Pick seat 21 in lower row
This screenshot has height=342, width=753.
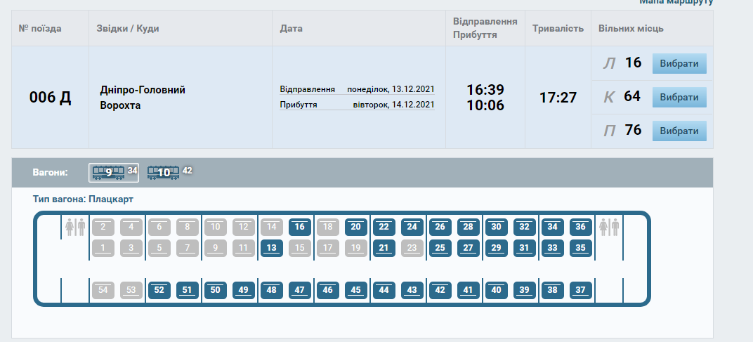pos(384,247)
